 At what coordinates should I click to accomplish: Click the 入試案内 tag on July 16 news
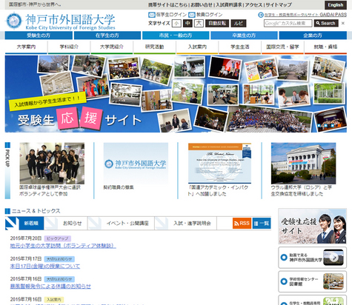click(54, 300)
